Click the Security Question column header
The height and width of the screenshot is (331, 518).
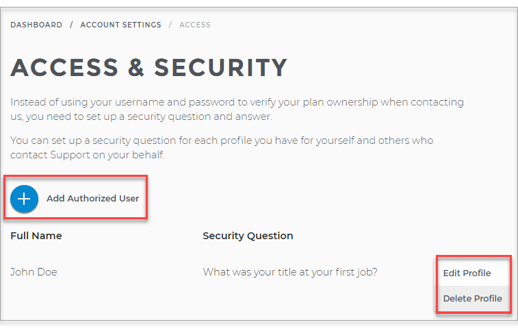[248, 236]
